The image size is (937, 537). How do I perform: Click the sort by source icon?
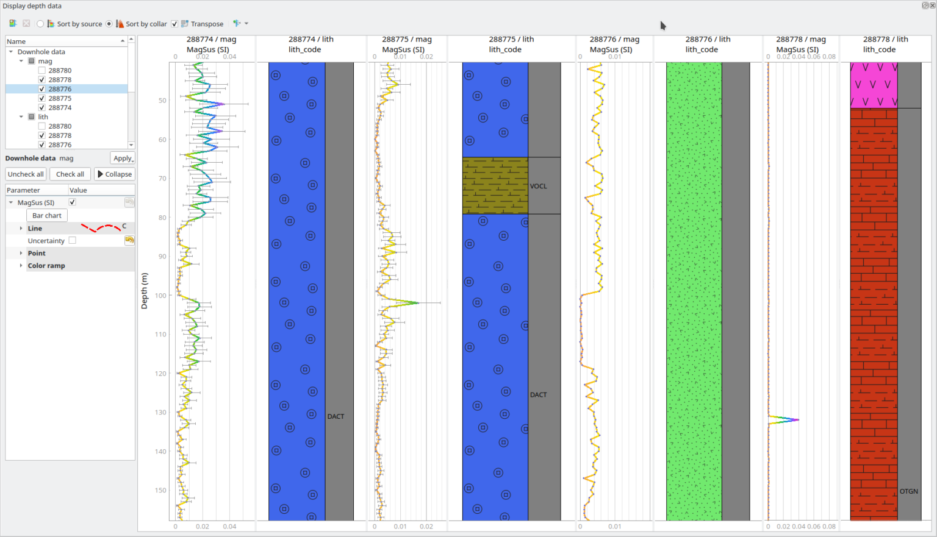pos(51,24)
